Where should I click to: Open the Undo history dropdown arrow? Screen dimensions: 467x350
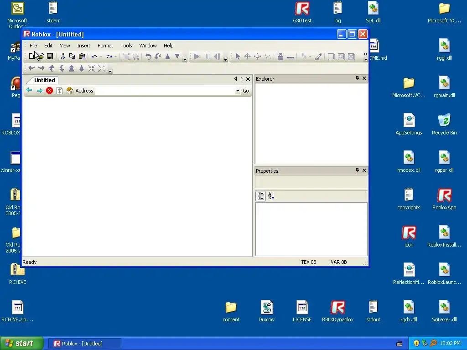[101, 57]
